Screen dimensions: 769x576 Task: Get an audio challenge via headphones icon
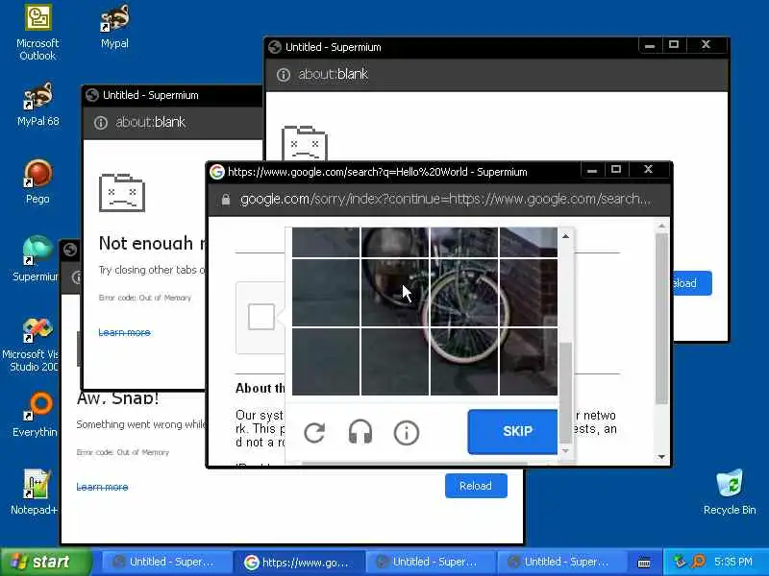pyautogui.click(x=360, y=433)
